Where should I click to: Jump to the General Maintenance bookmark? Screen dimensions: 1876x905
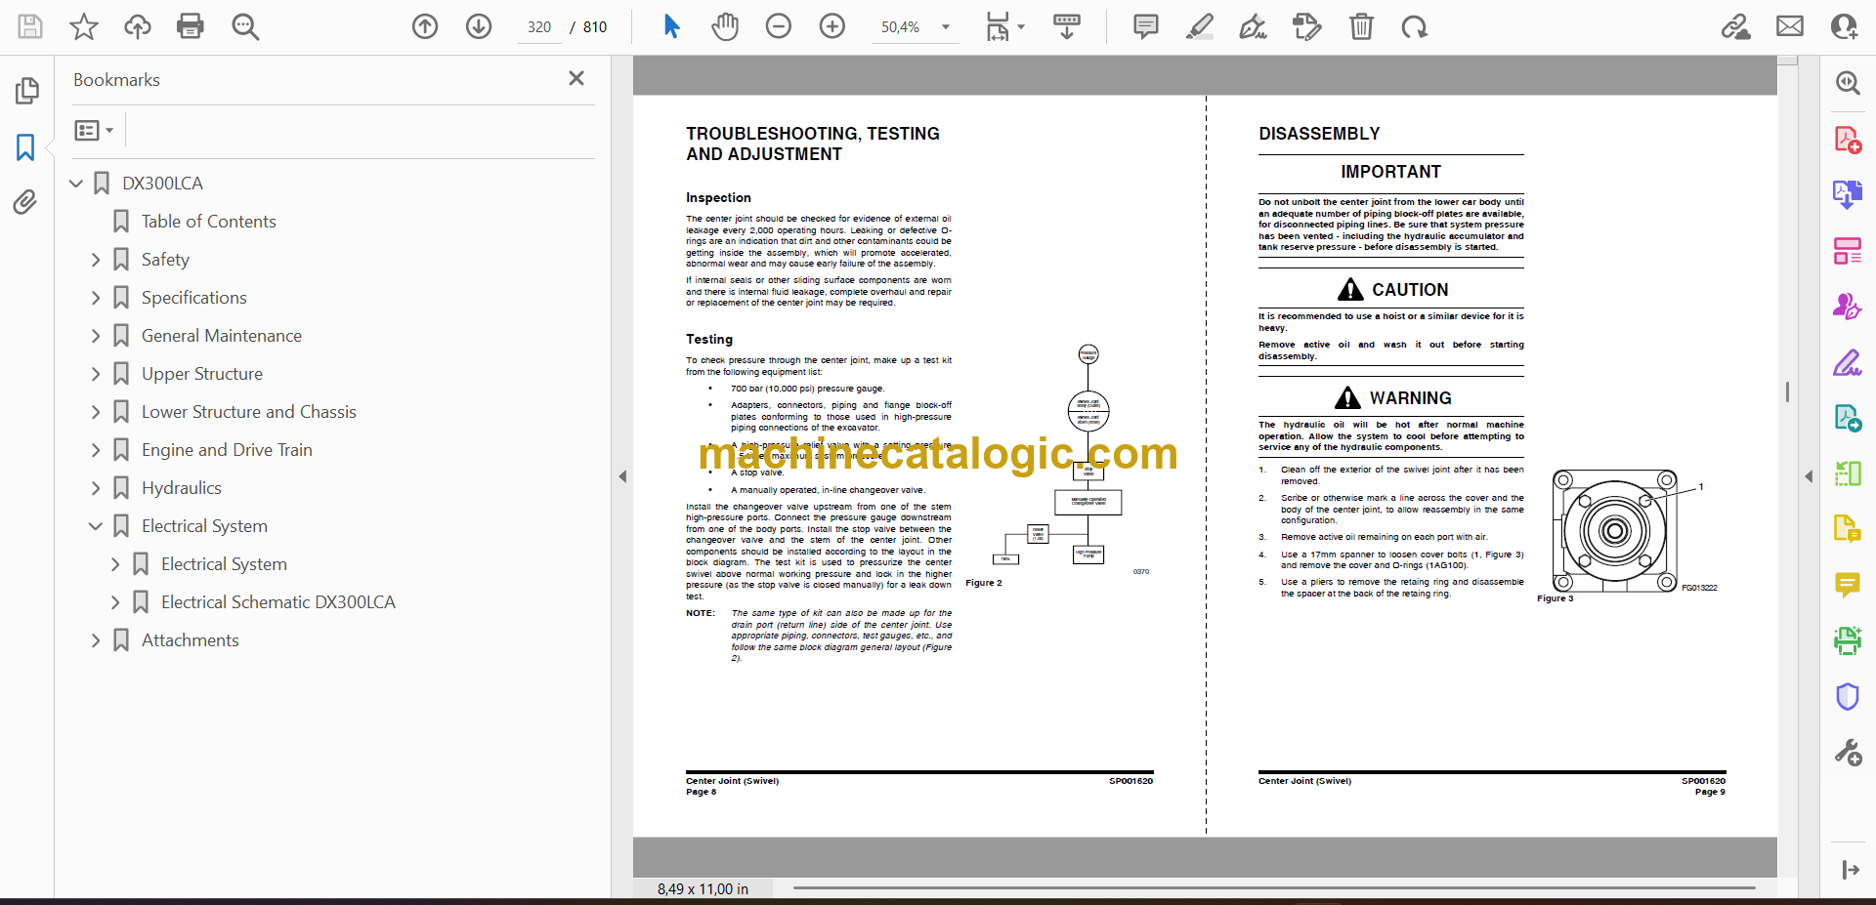click(221, 336)
